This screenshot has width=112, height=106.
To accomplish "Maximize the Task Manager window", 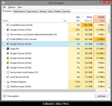I will [x=101, y=2].
